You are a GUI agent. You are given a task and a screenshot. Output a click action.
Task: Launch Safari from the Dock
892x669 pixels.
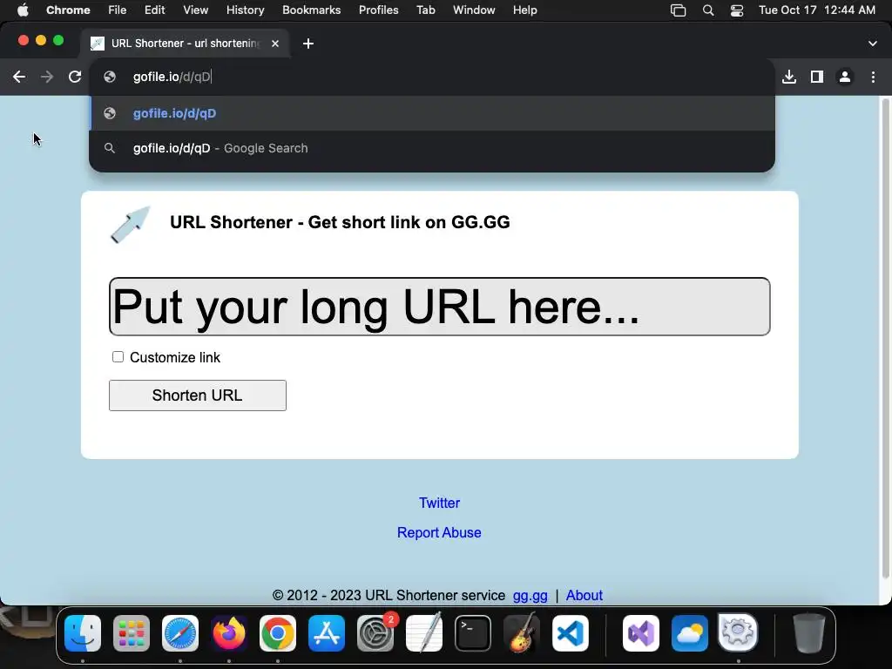click(x=180, y=633)
